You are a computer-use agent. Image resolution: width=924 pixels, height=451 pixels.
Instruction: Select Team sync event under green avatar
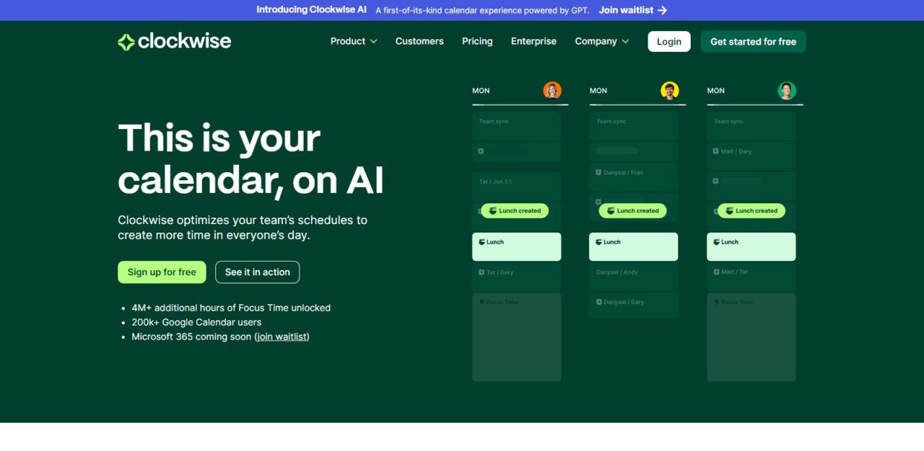pyautogui.click(x=751, y=126)
